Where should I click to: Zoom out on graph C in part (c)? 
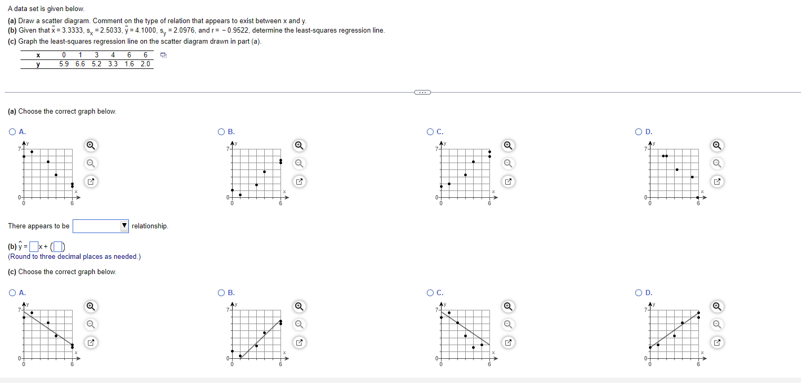coord(507,325)
